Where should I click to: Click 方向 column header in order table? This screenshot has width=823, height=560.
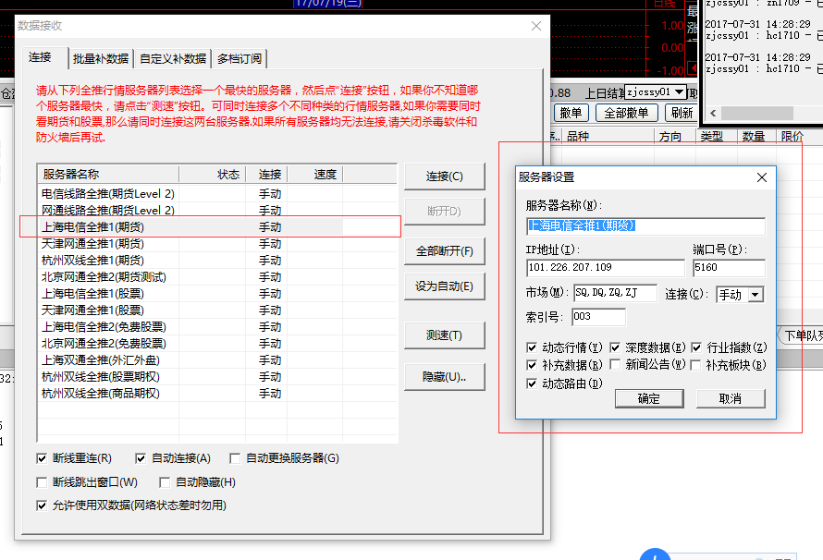(675, 137)
